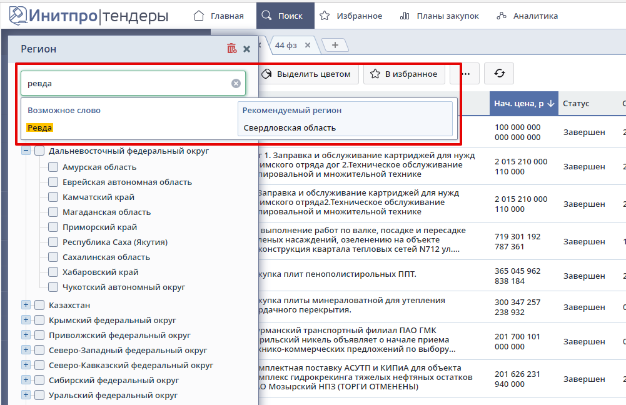This screenshot has height=405, width=626.
Task: Sort by Нач. цена column arrow
Action: pos(551,104)
